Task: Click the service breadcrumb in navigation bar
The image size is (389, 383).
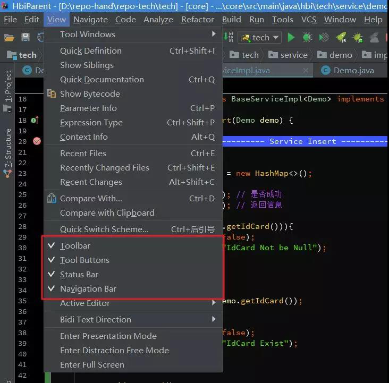Action: (293, 55)
